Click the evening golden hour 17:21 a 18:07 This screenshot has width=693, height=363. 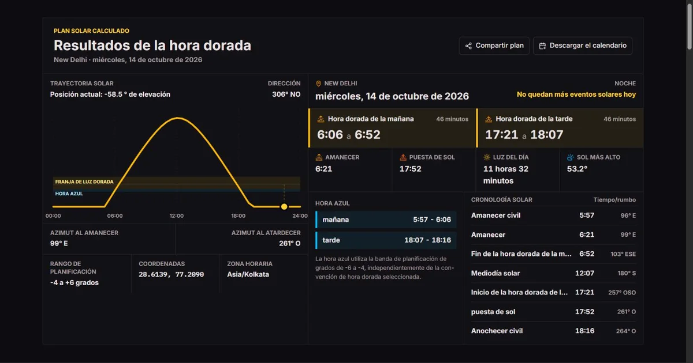[524, 135]
